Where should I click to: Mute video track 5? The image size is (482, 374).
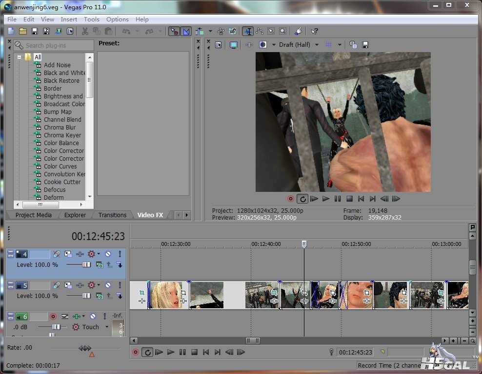108,285
